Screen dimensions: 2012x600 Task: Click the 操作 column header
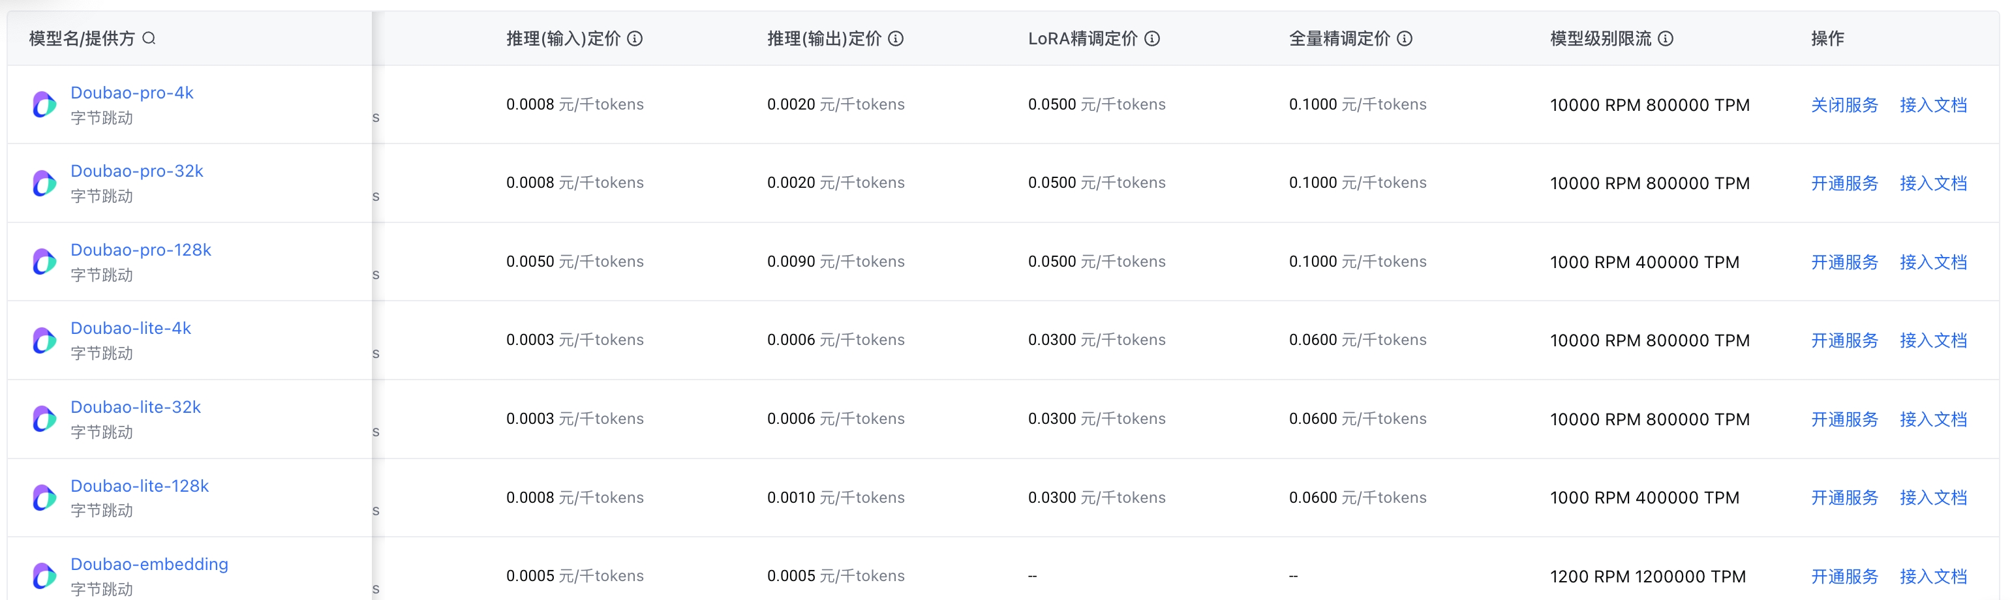coord(1827,38)
